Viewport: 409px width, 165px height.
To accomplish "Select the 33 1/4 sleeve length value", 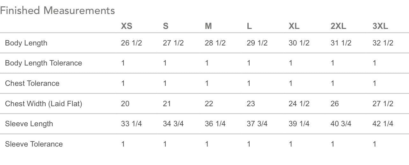I will (x=131, y=124).
